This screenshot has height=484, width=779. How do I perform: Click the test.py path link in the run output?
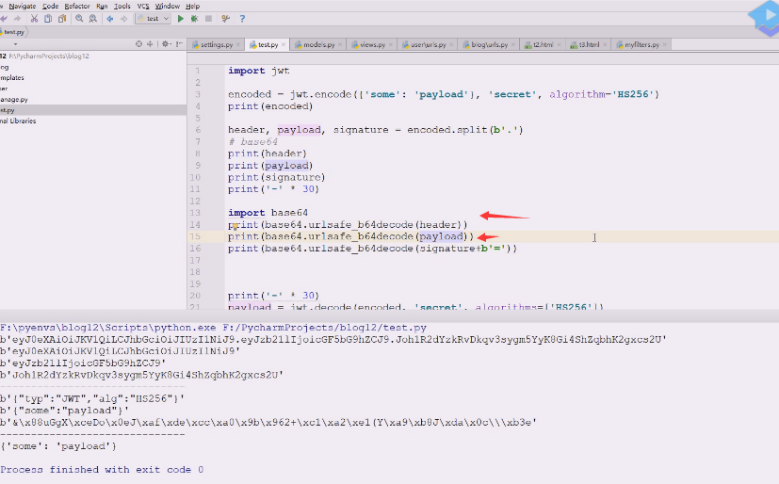324,328
